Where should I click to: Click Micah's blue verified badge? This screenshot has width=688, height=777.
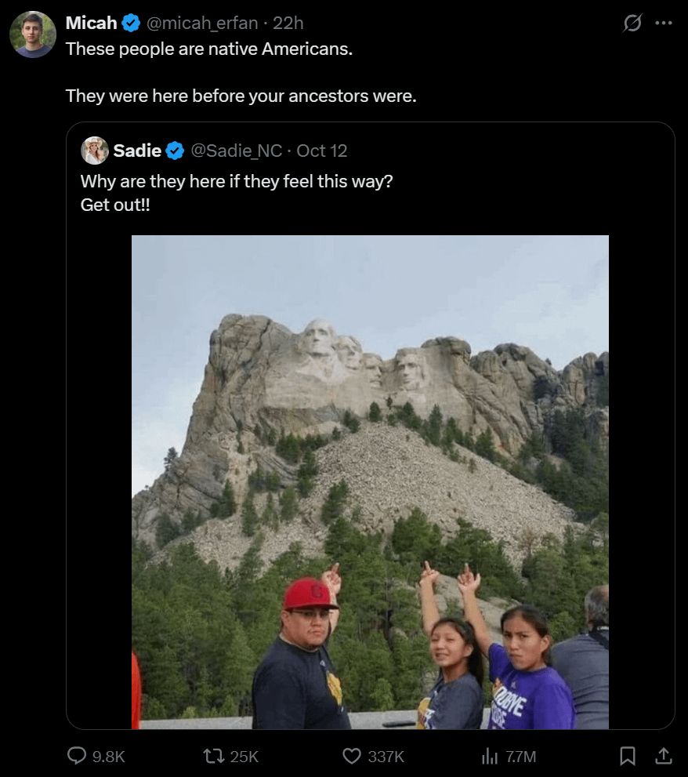131,24
